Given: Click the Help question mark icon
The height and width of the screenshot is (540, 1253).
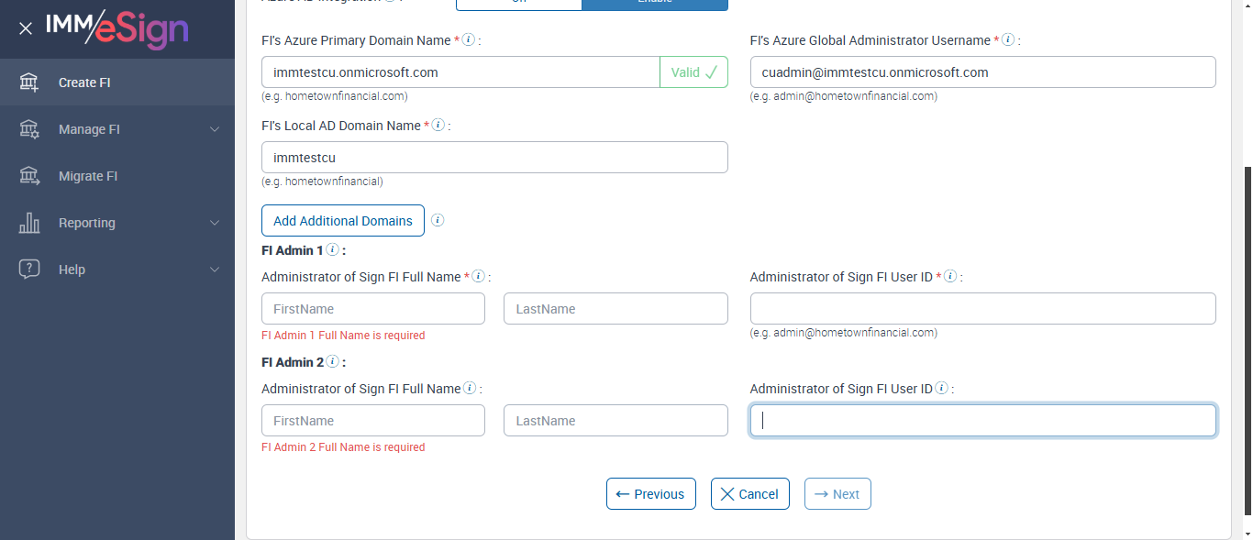Looking at the screenshot, I should 29,270.
